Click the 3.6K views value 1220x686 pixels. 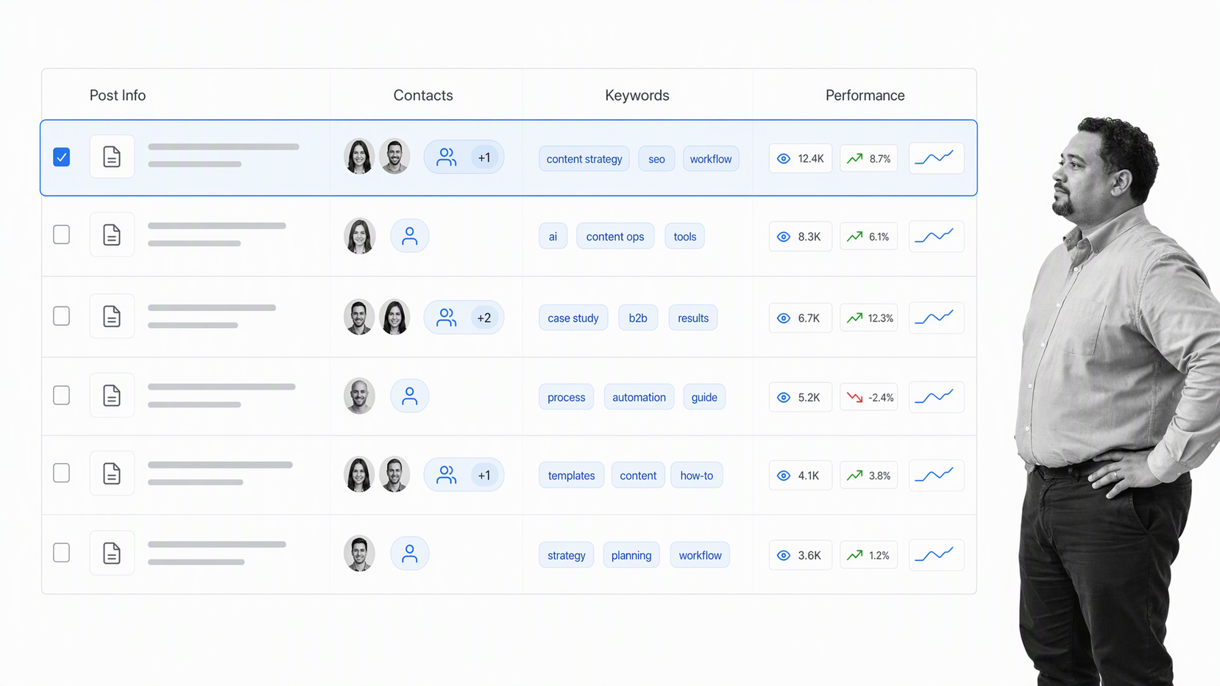(x=809, y=555)
